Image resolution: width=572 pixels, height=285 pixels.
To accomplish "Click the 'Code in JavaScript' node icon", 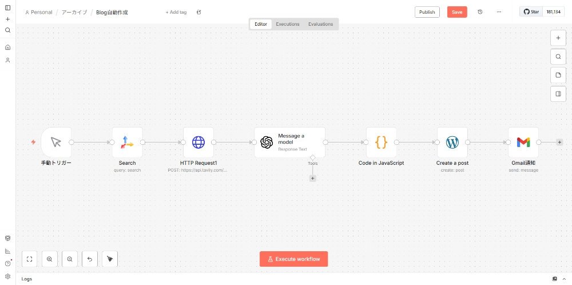I will pos(381,142).
